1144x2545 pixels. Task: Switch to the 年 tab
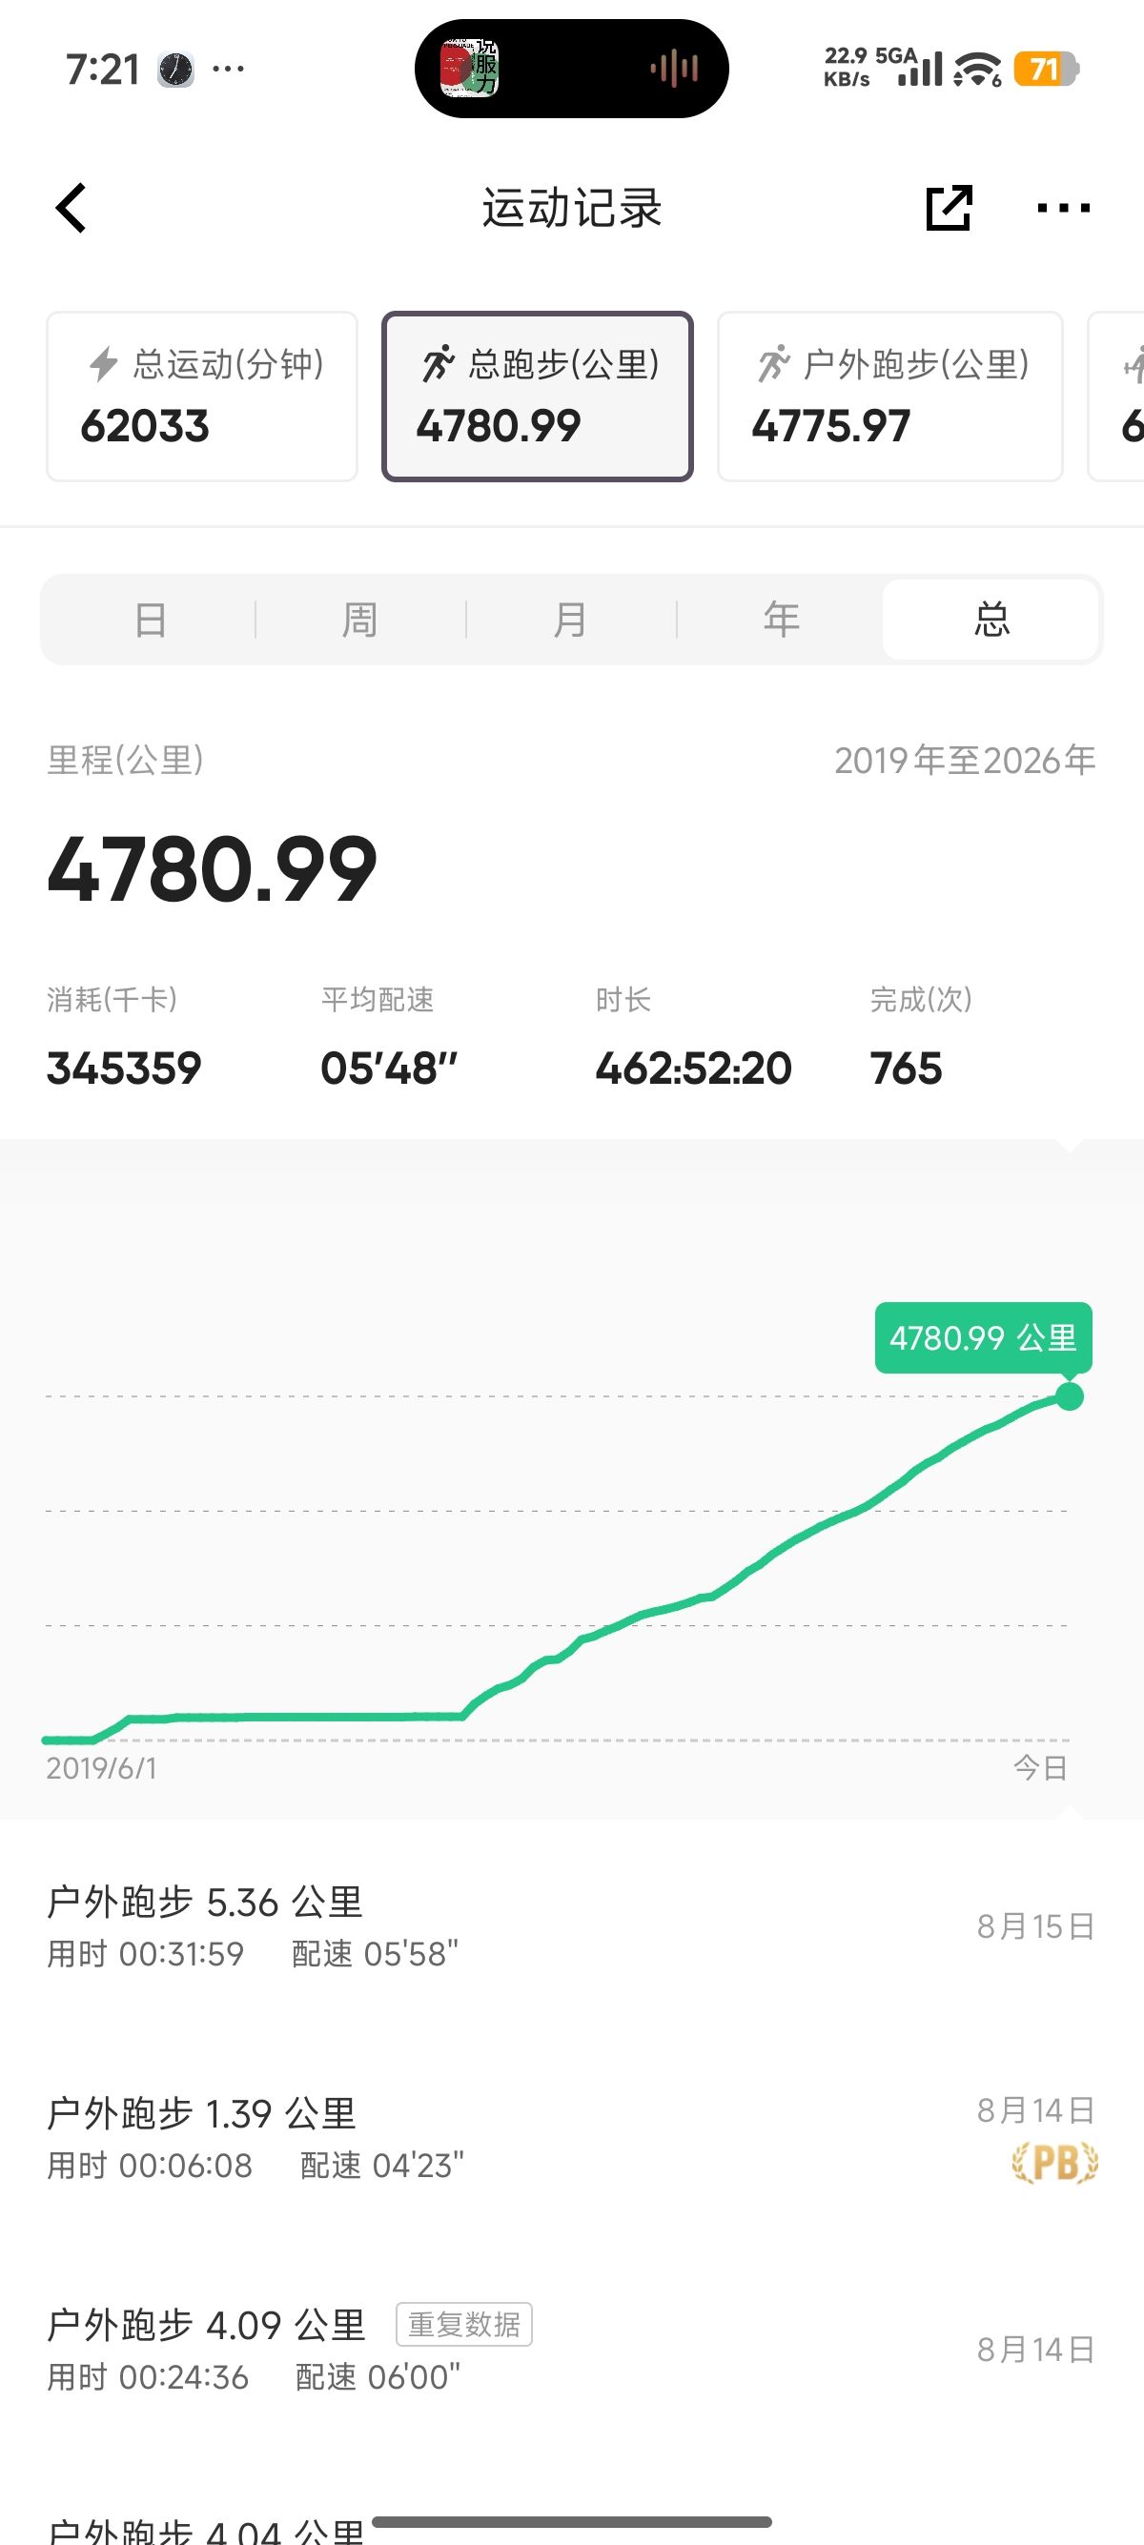(781, 620)
